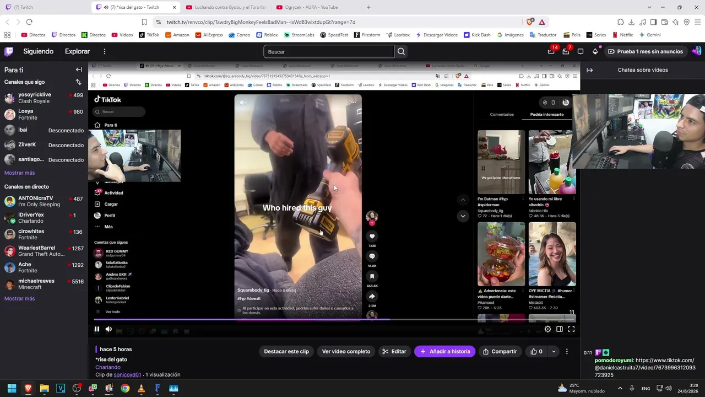The image size is (705, 397).
Task: Sort the followed channels list
Action: 78,82
